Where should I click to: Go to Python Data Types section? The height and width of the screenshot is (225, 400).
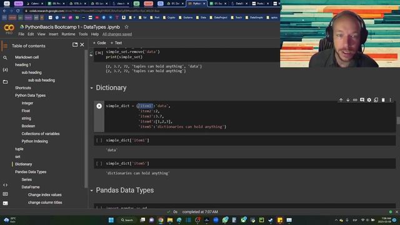click(x=30, y=96)
